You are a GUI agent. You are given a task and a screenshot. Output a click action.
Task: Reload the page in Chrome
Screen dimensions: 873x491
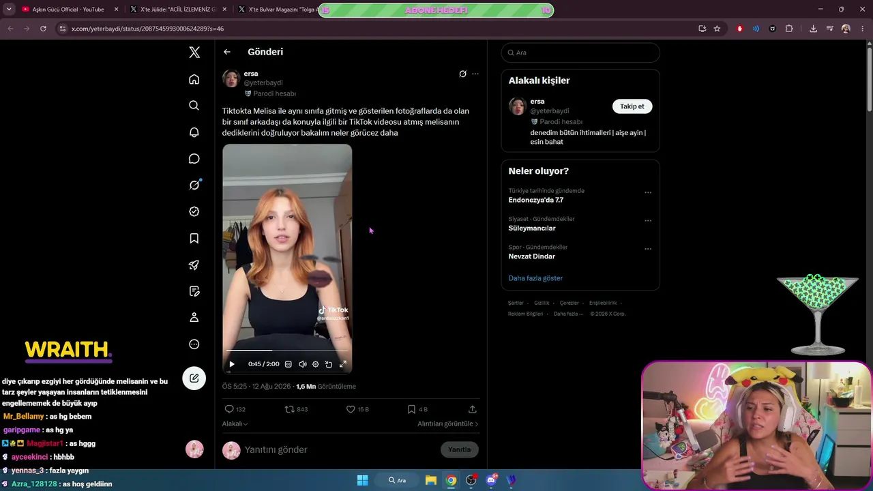point(43,29)
